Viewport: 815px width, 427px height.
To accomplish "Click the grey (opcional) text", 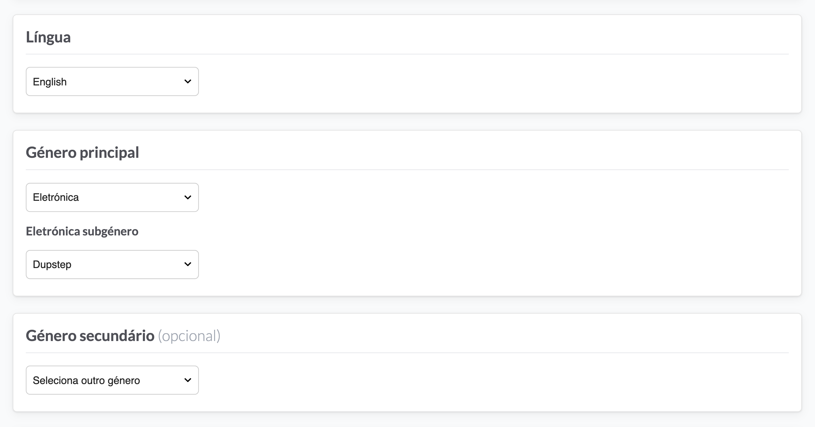I will (189, 336).
